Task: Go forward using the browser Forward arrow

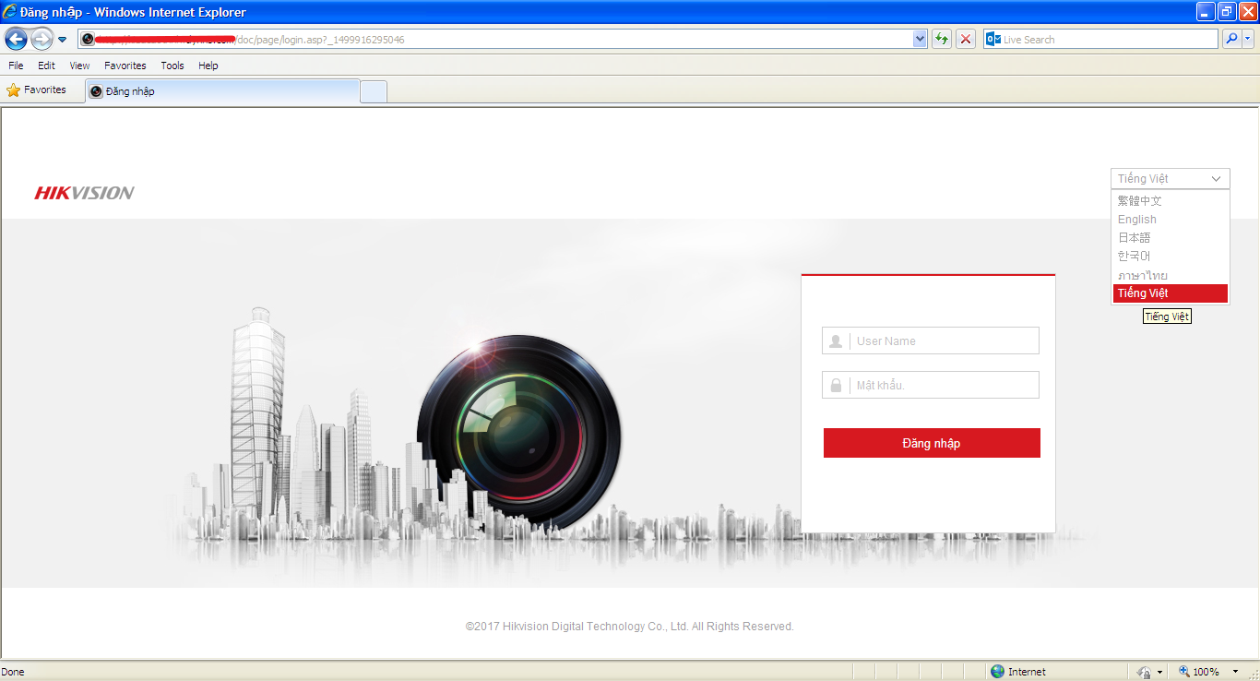Action: click(42, 40)
